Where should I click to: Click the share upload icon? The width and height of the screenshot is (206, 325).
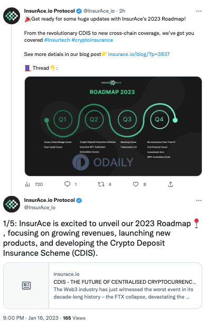171,184
